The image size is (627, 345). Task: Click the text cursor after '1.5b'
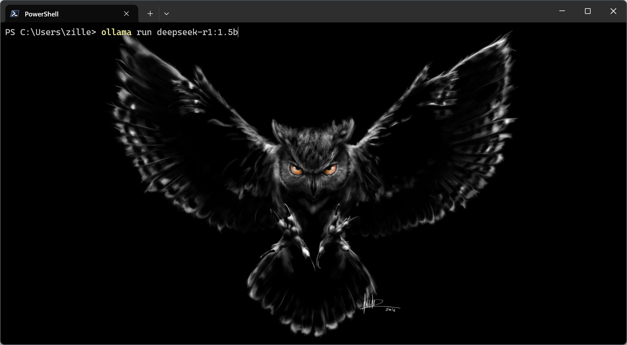pyautogui.click(x=238, y=32)
